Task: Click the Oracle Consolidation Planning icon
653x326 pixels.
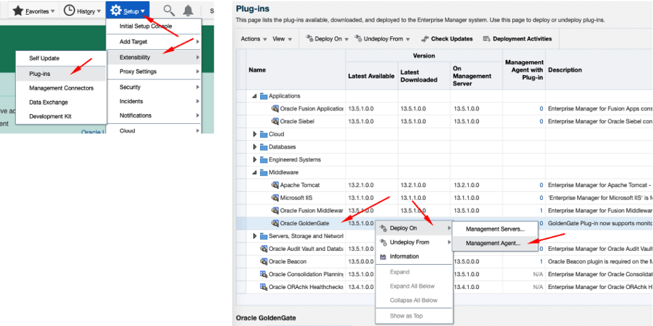Action: pyautogui.click(x=263, y=274)
